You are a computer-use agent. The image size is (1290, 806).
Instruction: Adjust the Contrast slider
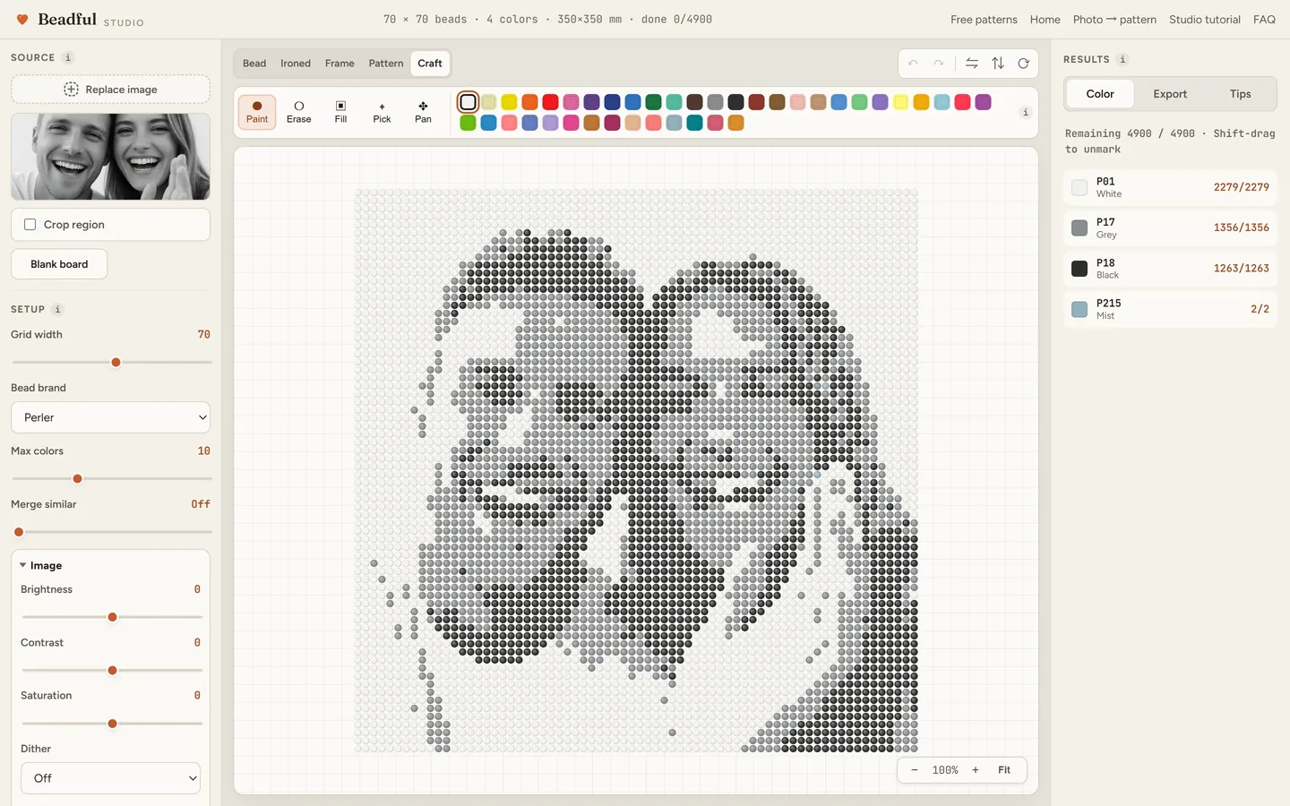pos(112,671)
